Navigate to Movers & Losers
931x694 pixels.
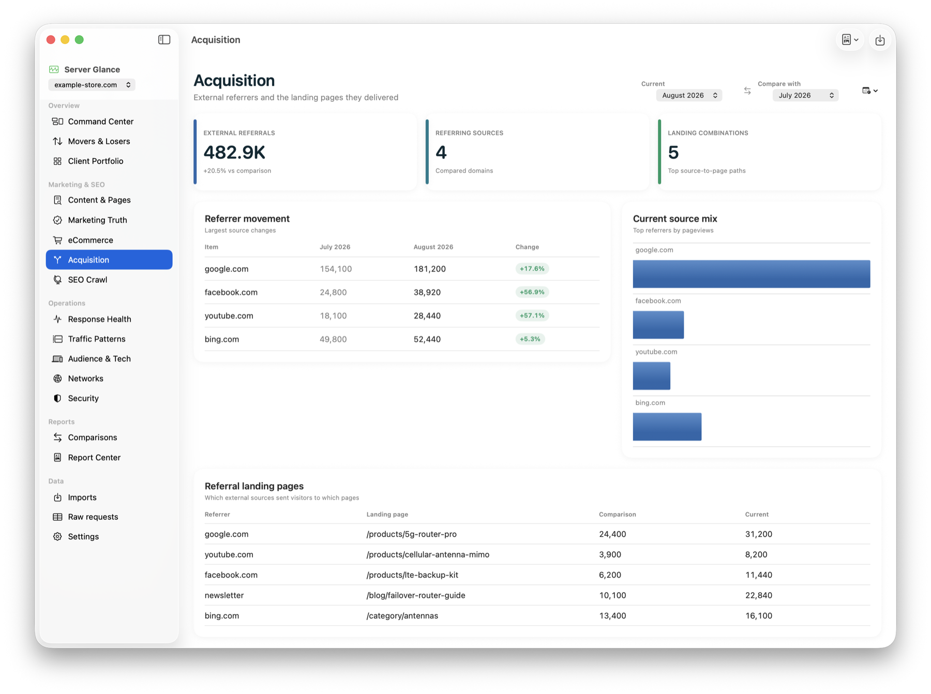pos(109,141)
